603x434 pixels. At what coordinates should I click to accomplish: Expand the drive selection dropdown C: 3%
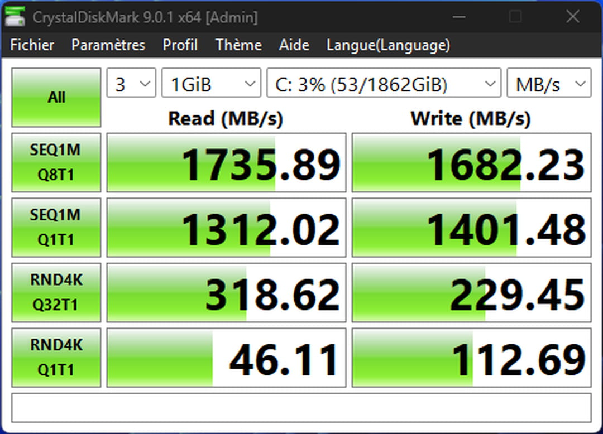384,83
